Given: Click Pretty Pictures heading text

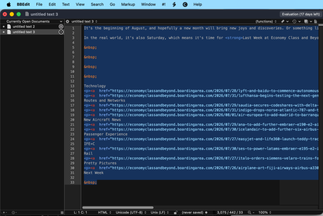Looking at the screenshot, I should click(x=100, y=163).
